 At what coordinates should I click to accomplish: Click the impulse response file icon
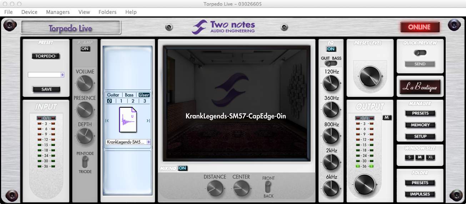tap(127, 121)
